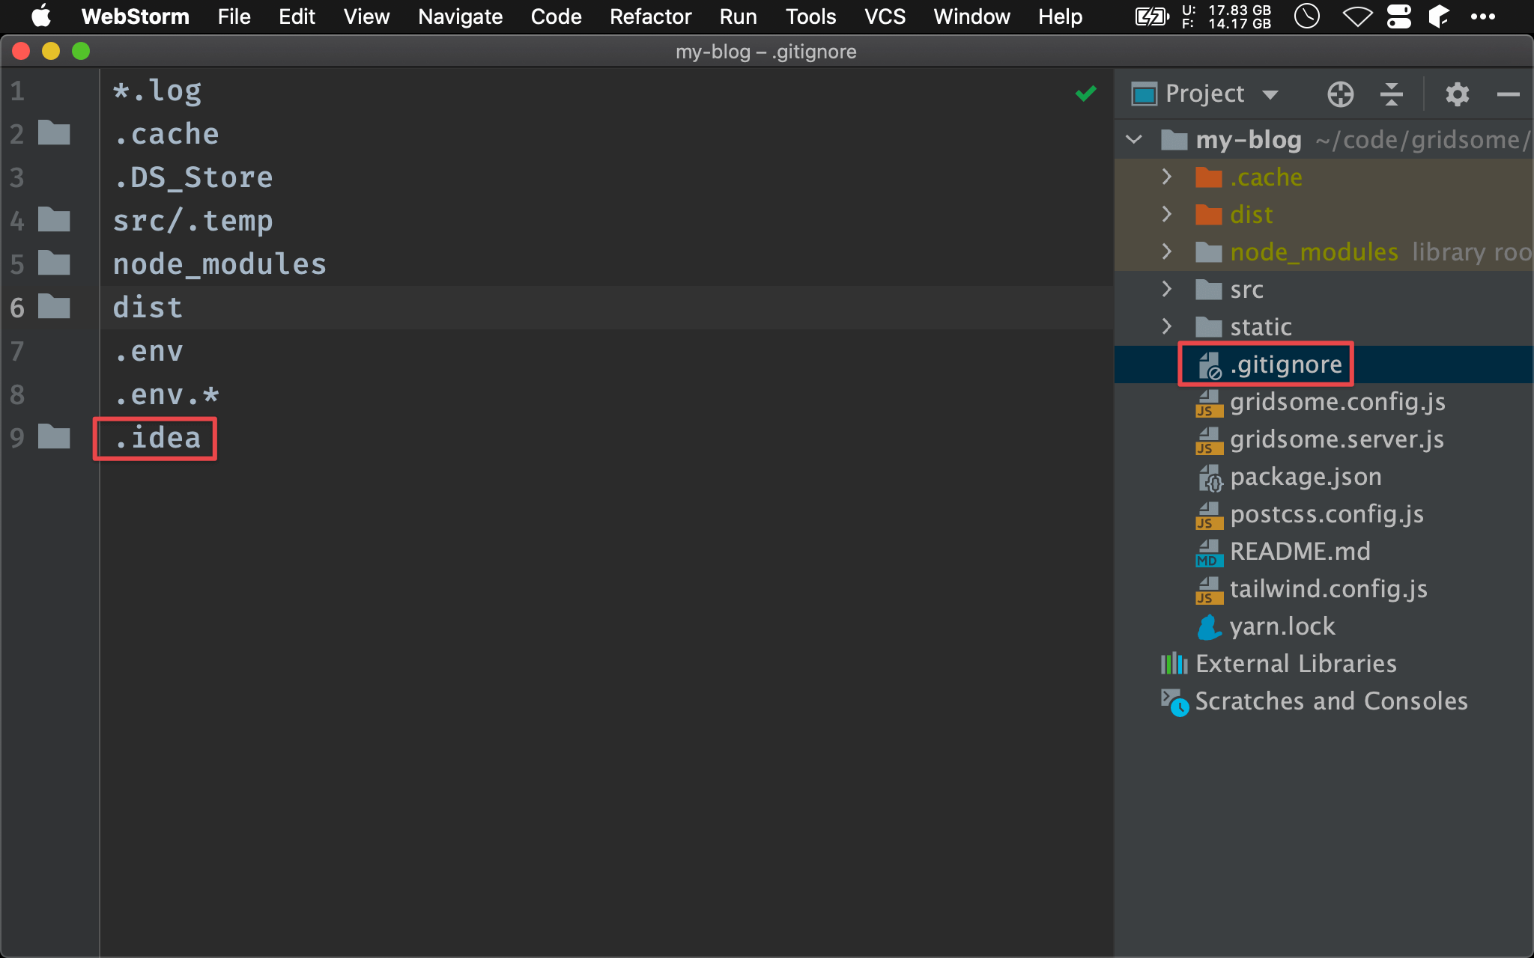Click the External Libraries icon
This screenshot has height=958, width=1534.
pyautogui.click(x=1174, y=664)
